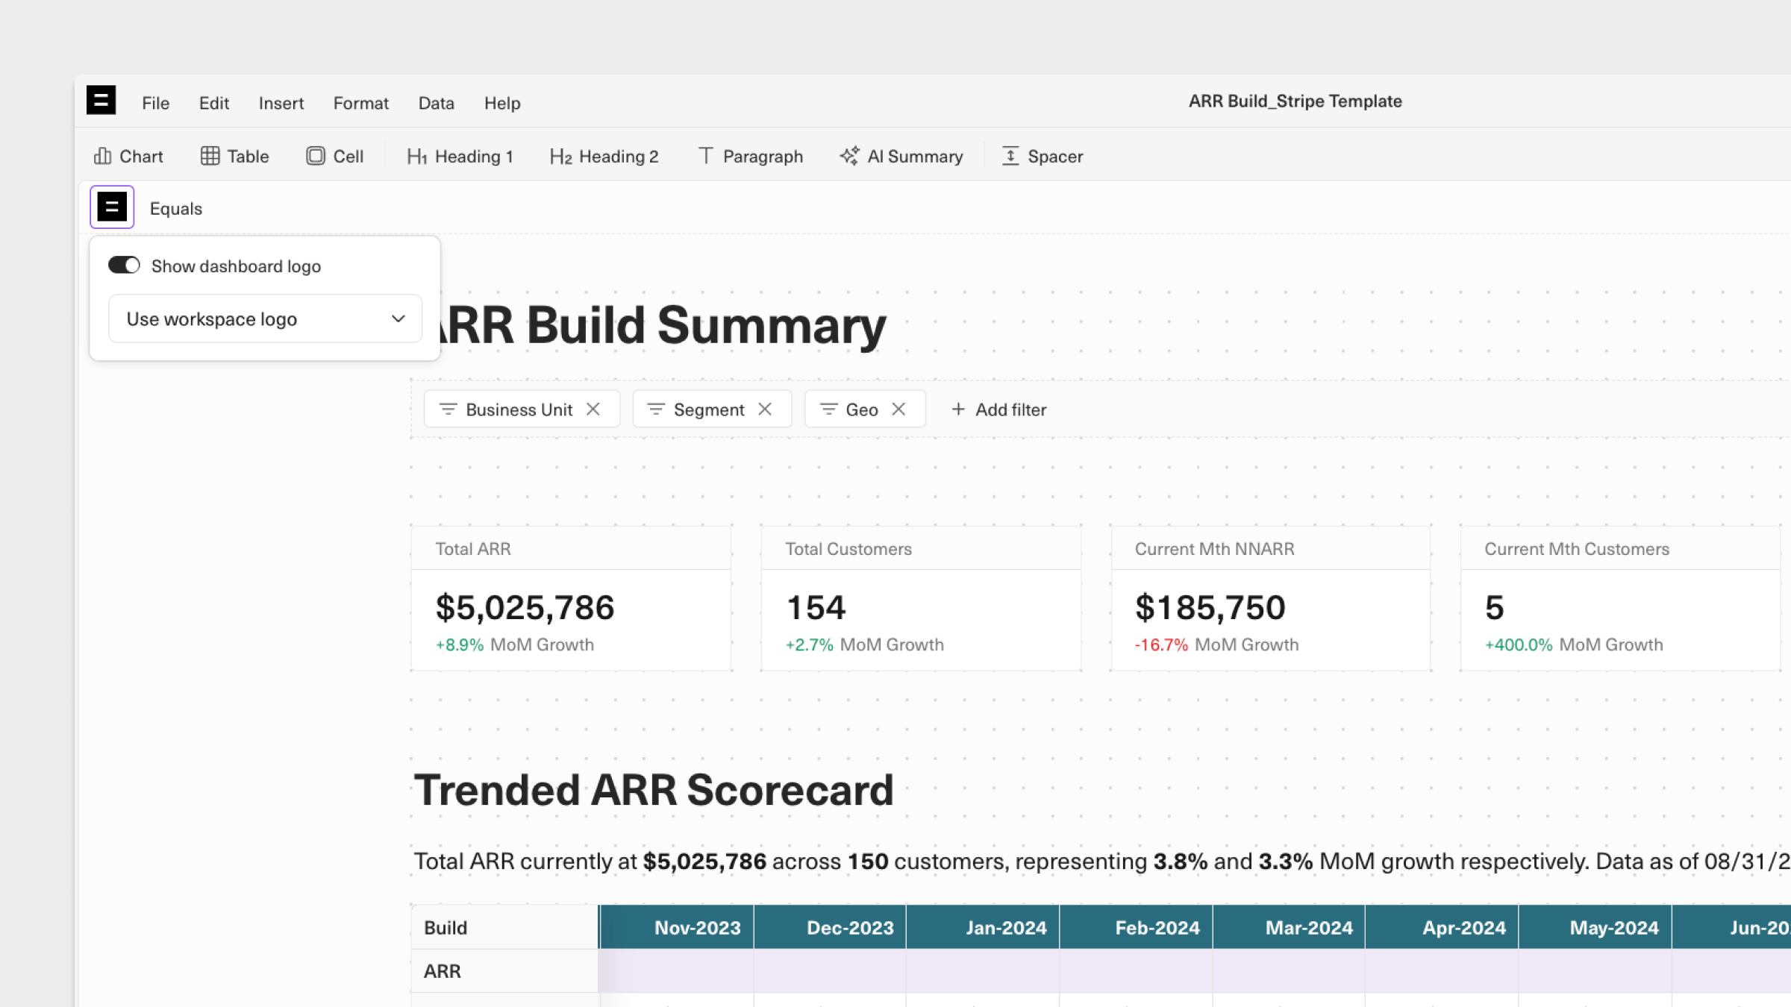Select the Total ARR metric card
This screenshot has width=1791, height=1007.
point(571,598)
